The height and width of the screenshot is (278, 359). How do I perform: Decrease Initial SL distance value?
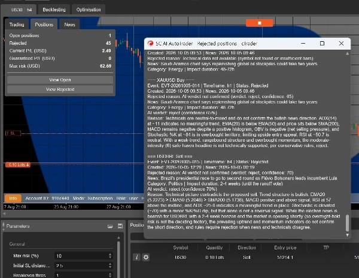[110, 267]
